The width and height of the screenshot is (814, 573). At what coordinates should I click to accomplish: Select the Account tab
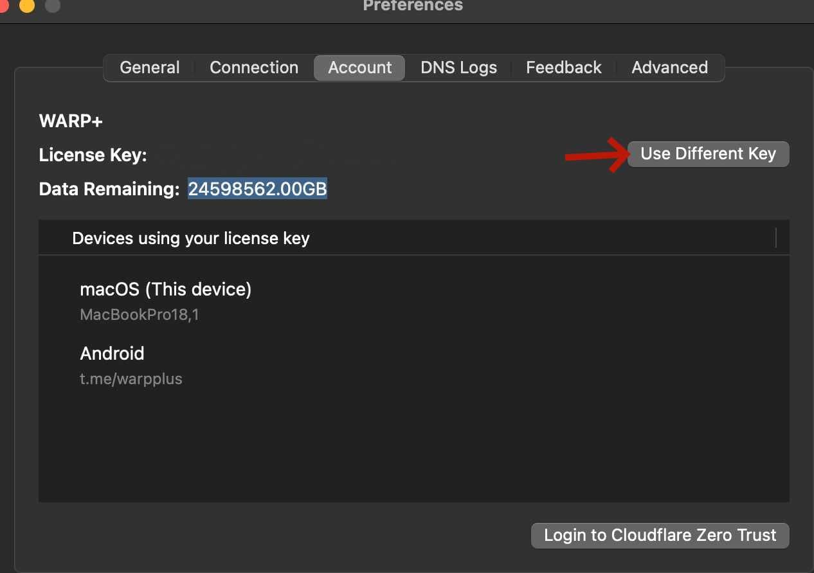(359, 67)
